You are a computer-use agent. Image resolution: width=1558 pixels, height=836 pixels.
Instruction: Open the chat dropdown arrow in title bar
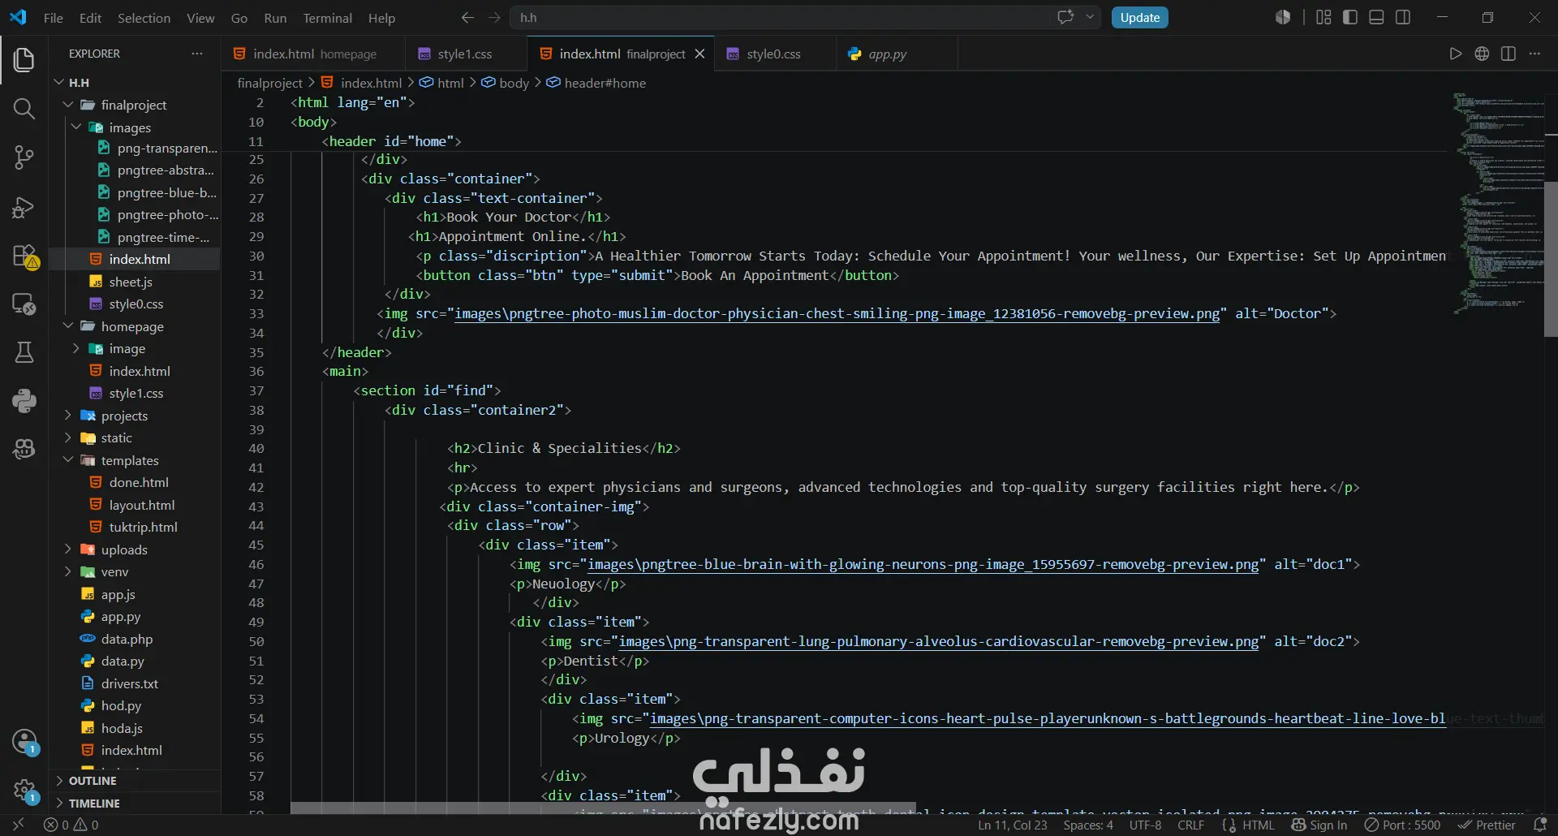[x=1090, y=17]
